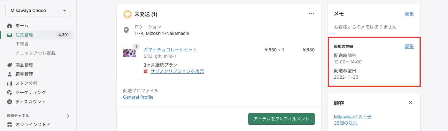This screenshot has height=131, width=448.
Task: Open the ギフトチョコレートセット product link
Action: tap(170, 49)
